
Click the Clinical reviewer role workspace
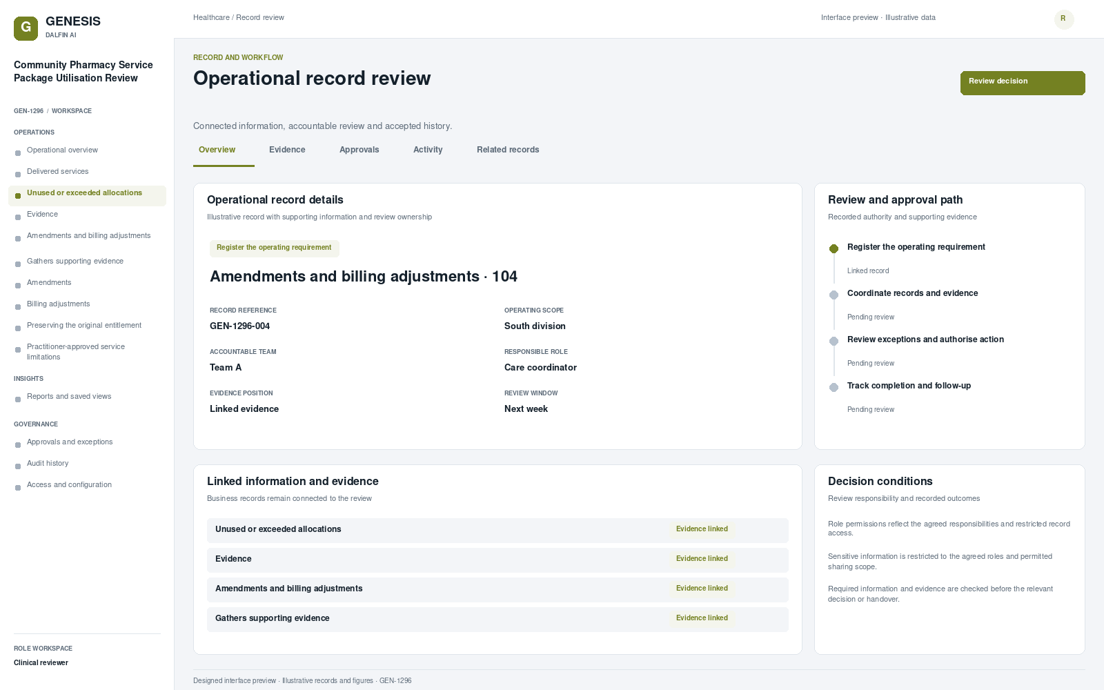pos(41,663)
